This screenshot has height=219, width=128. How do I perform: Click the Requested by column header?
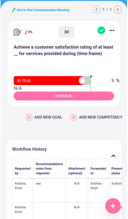coord(23,171)
